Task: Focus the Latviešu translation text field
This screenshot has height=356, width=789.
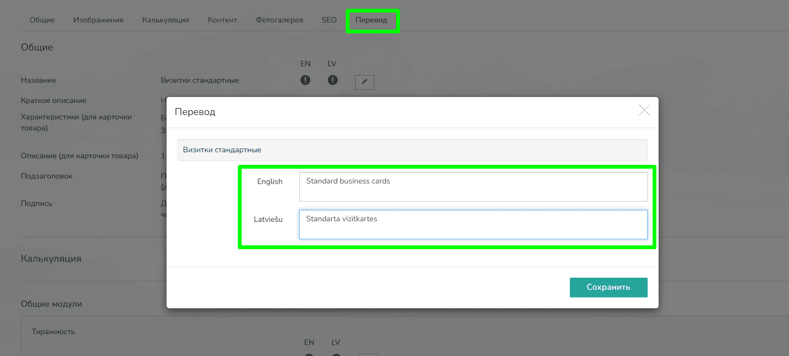Action: coord(473,225)
